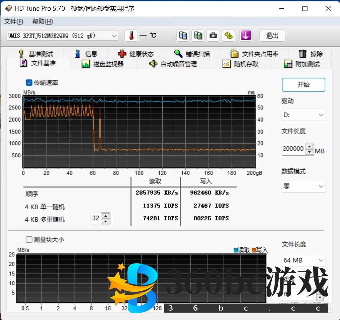The width and height of the screenshot is (340, 320).
Task: Switch to the 随机存取 tab
Action: click(x=241, y=64)
